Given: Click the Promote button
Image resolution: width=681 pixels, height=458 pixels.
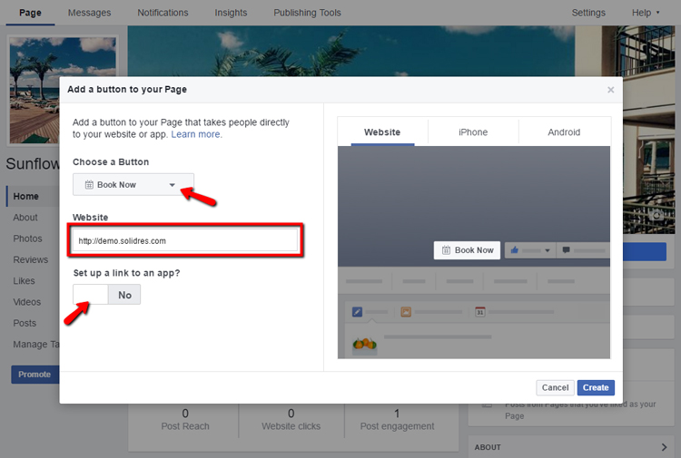Looking at the screenshot, I should (35, 375).
